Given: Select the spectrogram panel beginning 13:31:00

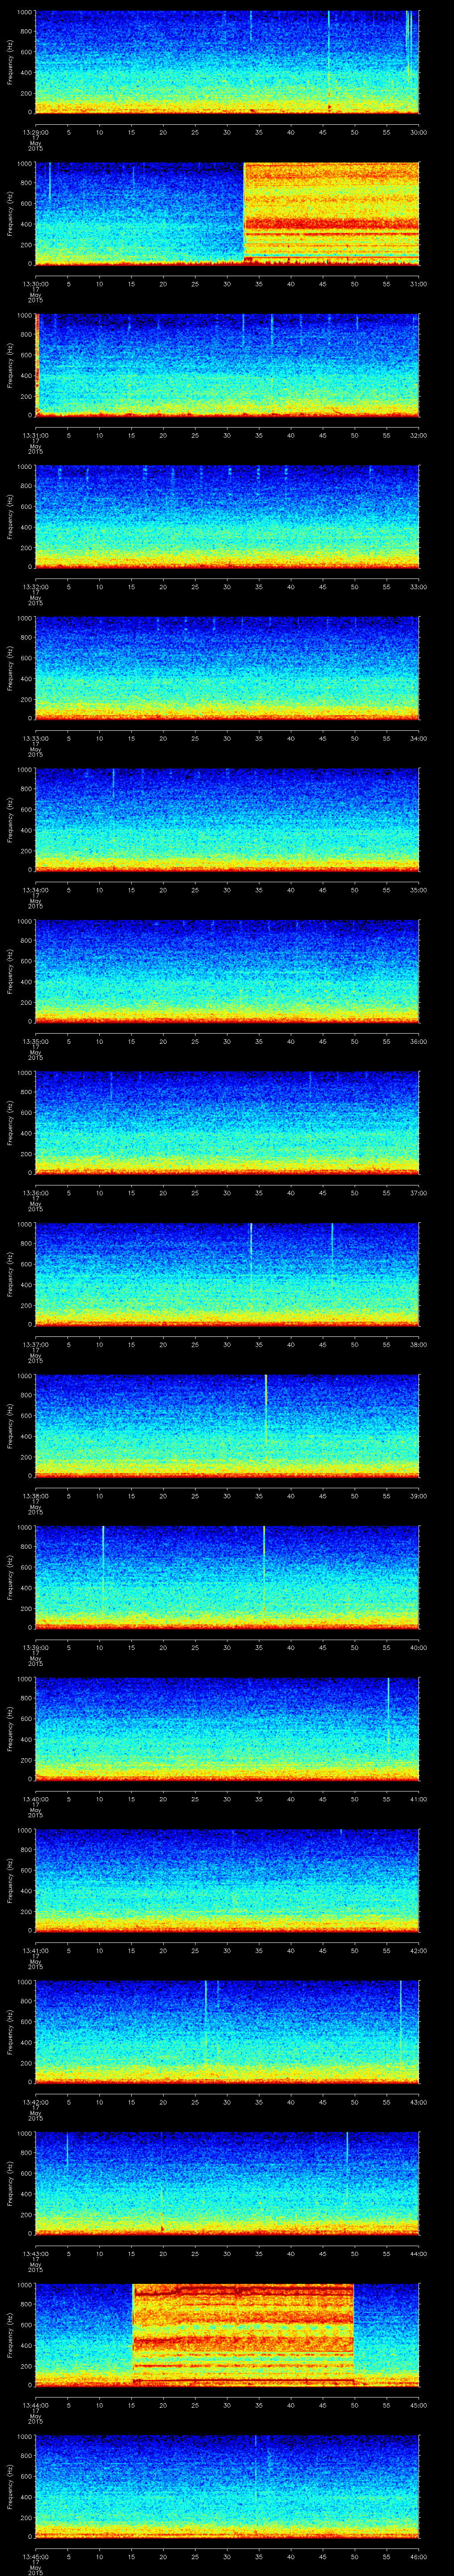Looking at the screenshot, I should click(227, 365).
